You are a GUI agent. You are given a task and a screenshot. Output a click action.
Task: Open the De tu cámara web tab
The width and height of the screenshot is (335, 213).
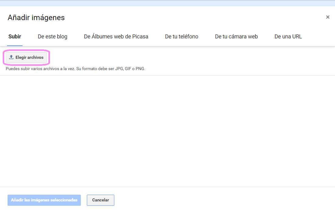click(236, 37)
